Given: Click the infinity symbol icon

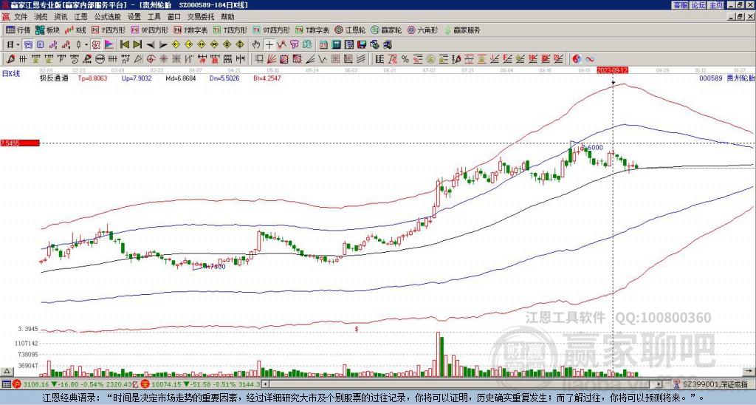Looking at the screenshot, I should pyautogui.click(x=590, y=59).
